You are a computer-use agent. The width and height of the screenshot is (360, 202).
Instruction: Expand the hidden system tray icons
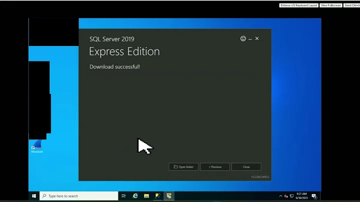tap(280, 196)
